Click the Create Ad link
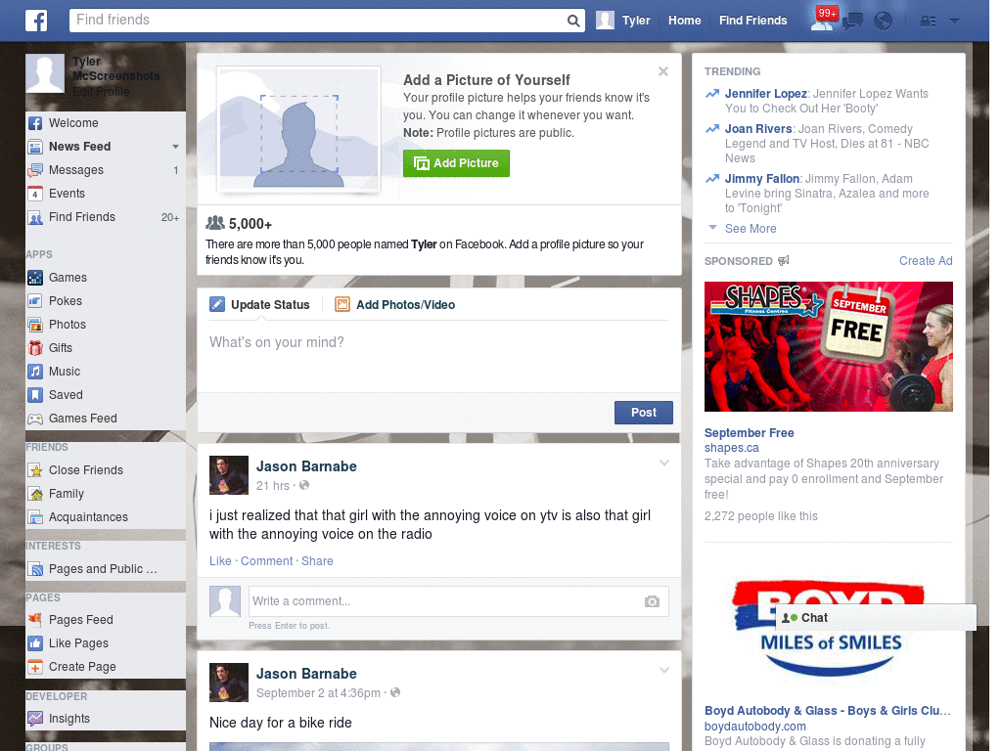Viewport: 1002px width, 751px height. (926, 261)
